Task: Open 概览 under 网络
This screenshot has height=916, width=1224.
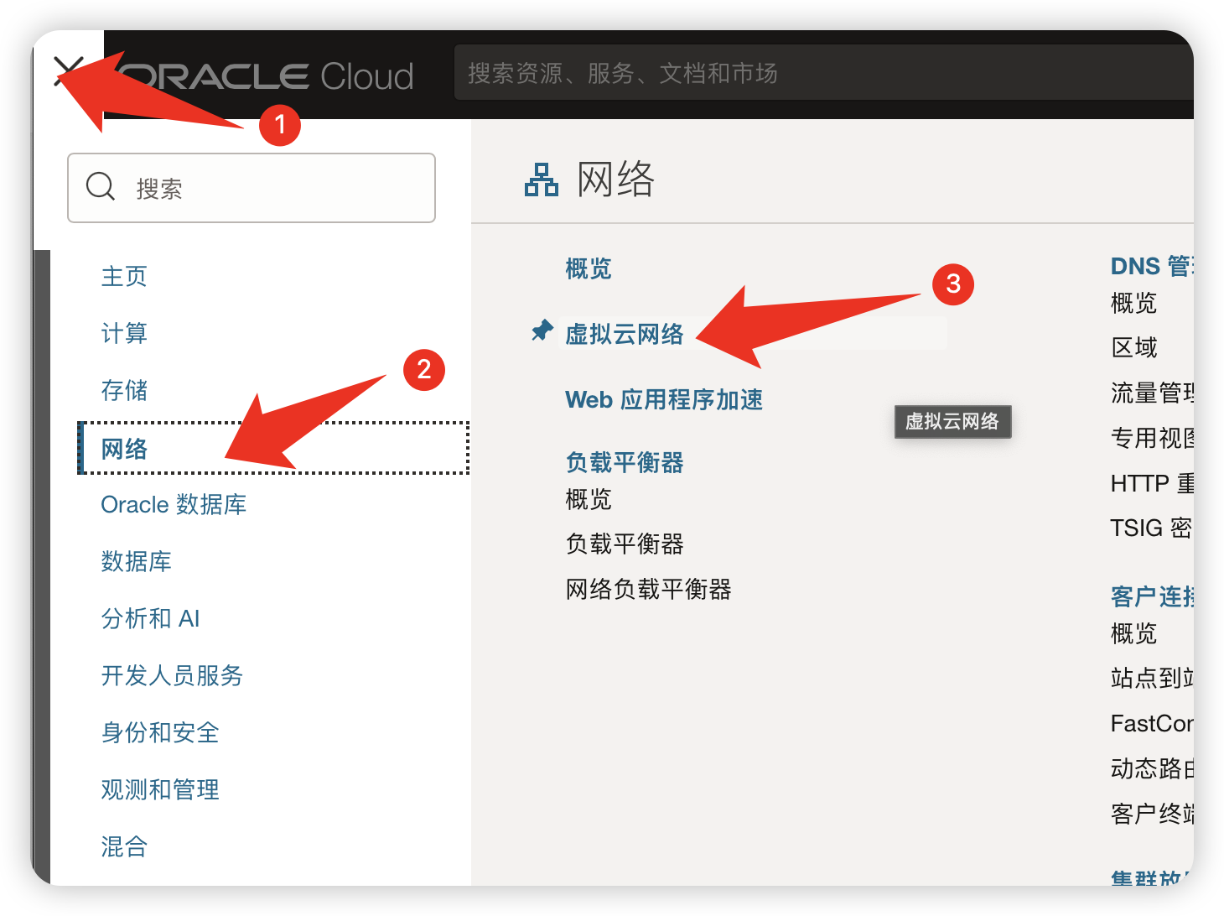Action: pos(588,268)
